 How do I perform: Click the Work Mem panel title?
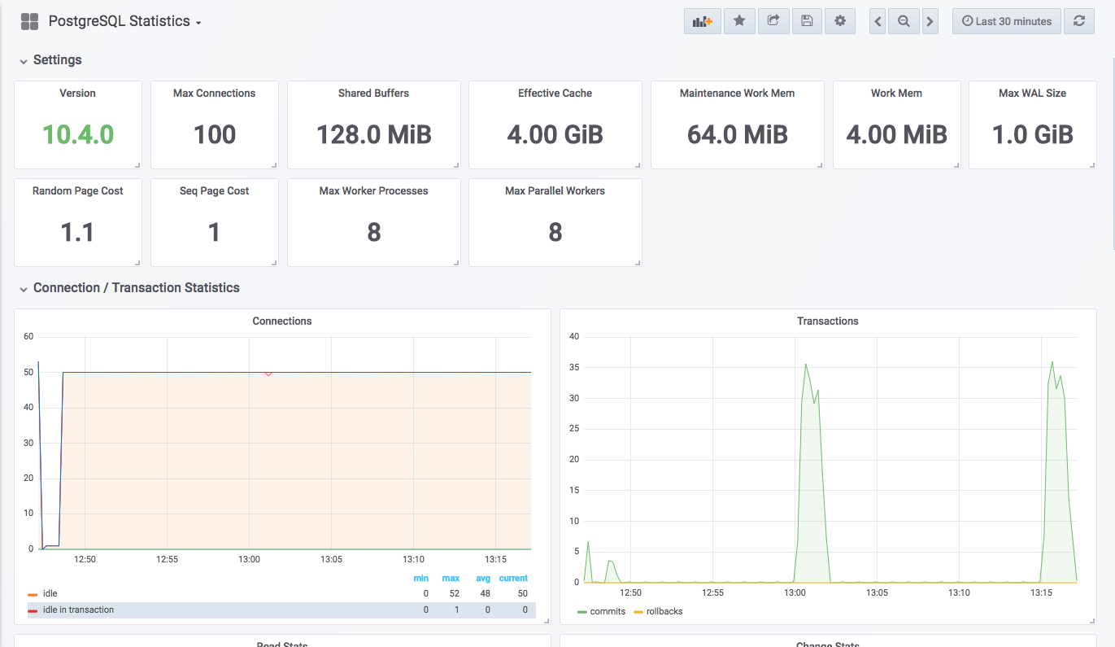coord(896,94)
